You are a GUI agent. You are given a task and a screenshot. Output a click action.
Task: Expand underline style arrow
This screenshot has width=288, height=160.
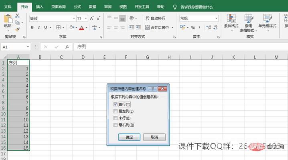(50, 28)
